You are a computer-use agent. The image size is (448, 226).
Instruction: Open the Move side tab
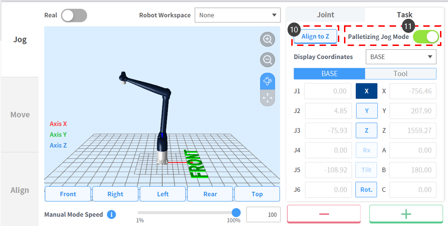[20, 115]
